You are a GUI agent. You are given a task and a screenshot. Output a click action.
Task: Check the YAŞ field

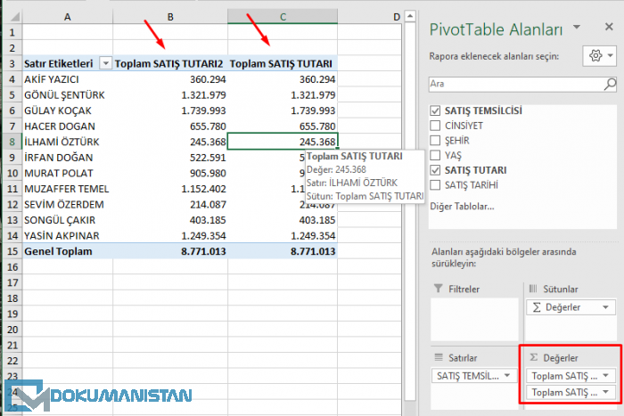point(435,155)
